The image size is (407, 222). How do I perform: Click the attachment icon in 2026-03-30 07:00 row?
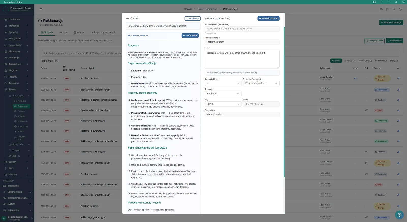tap(366, 110)
